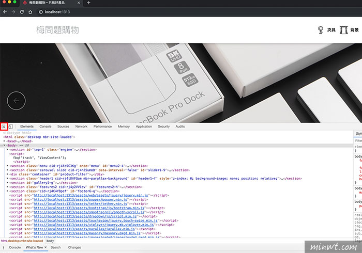Select the doctype html line
Image resolution: width=362 pixels, height=253 pixels.
pyautogui.click(x=17, y=133)
